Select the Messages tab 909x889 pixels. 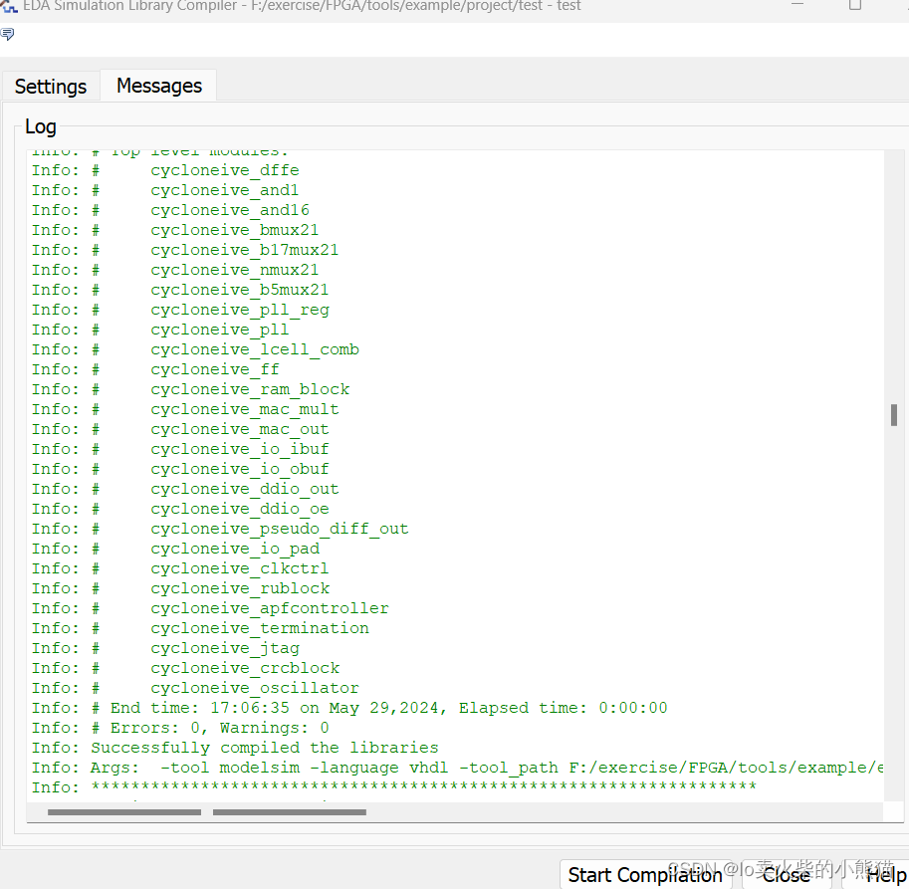pyautogui.click(x=159, y=87)
